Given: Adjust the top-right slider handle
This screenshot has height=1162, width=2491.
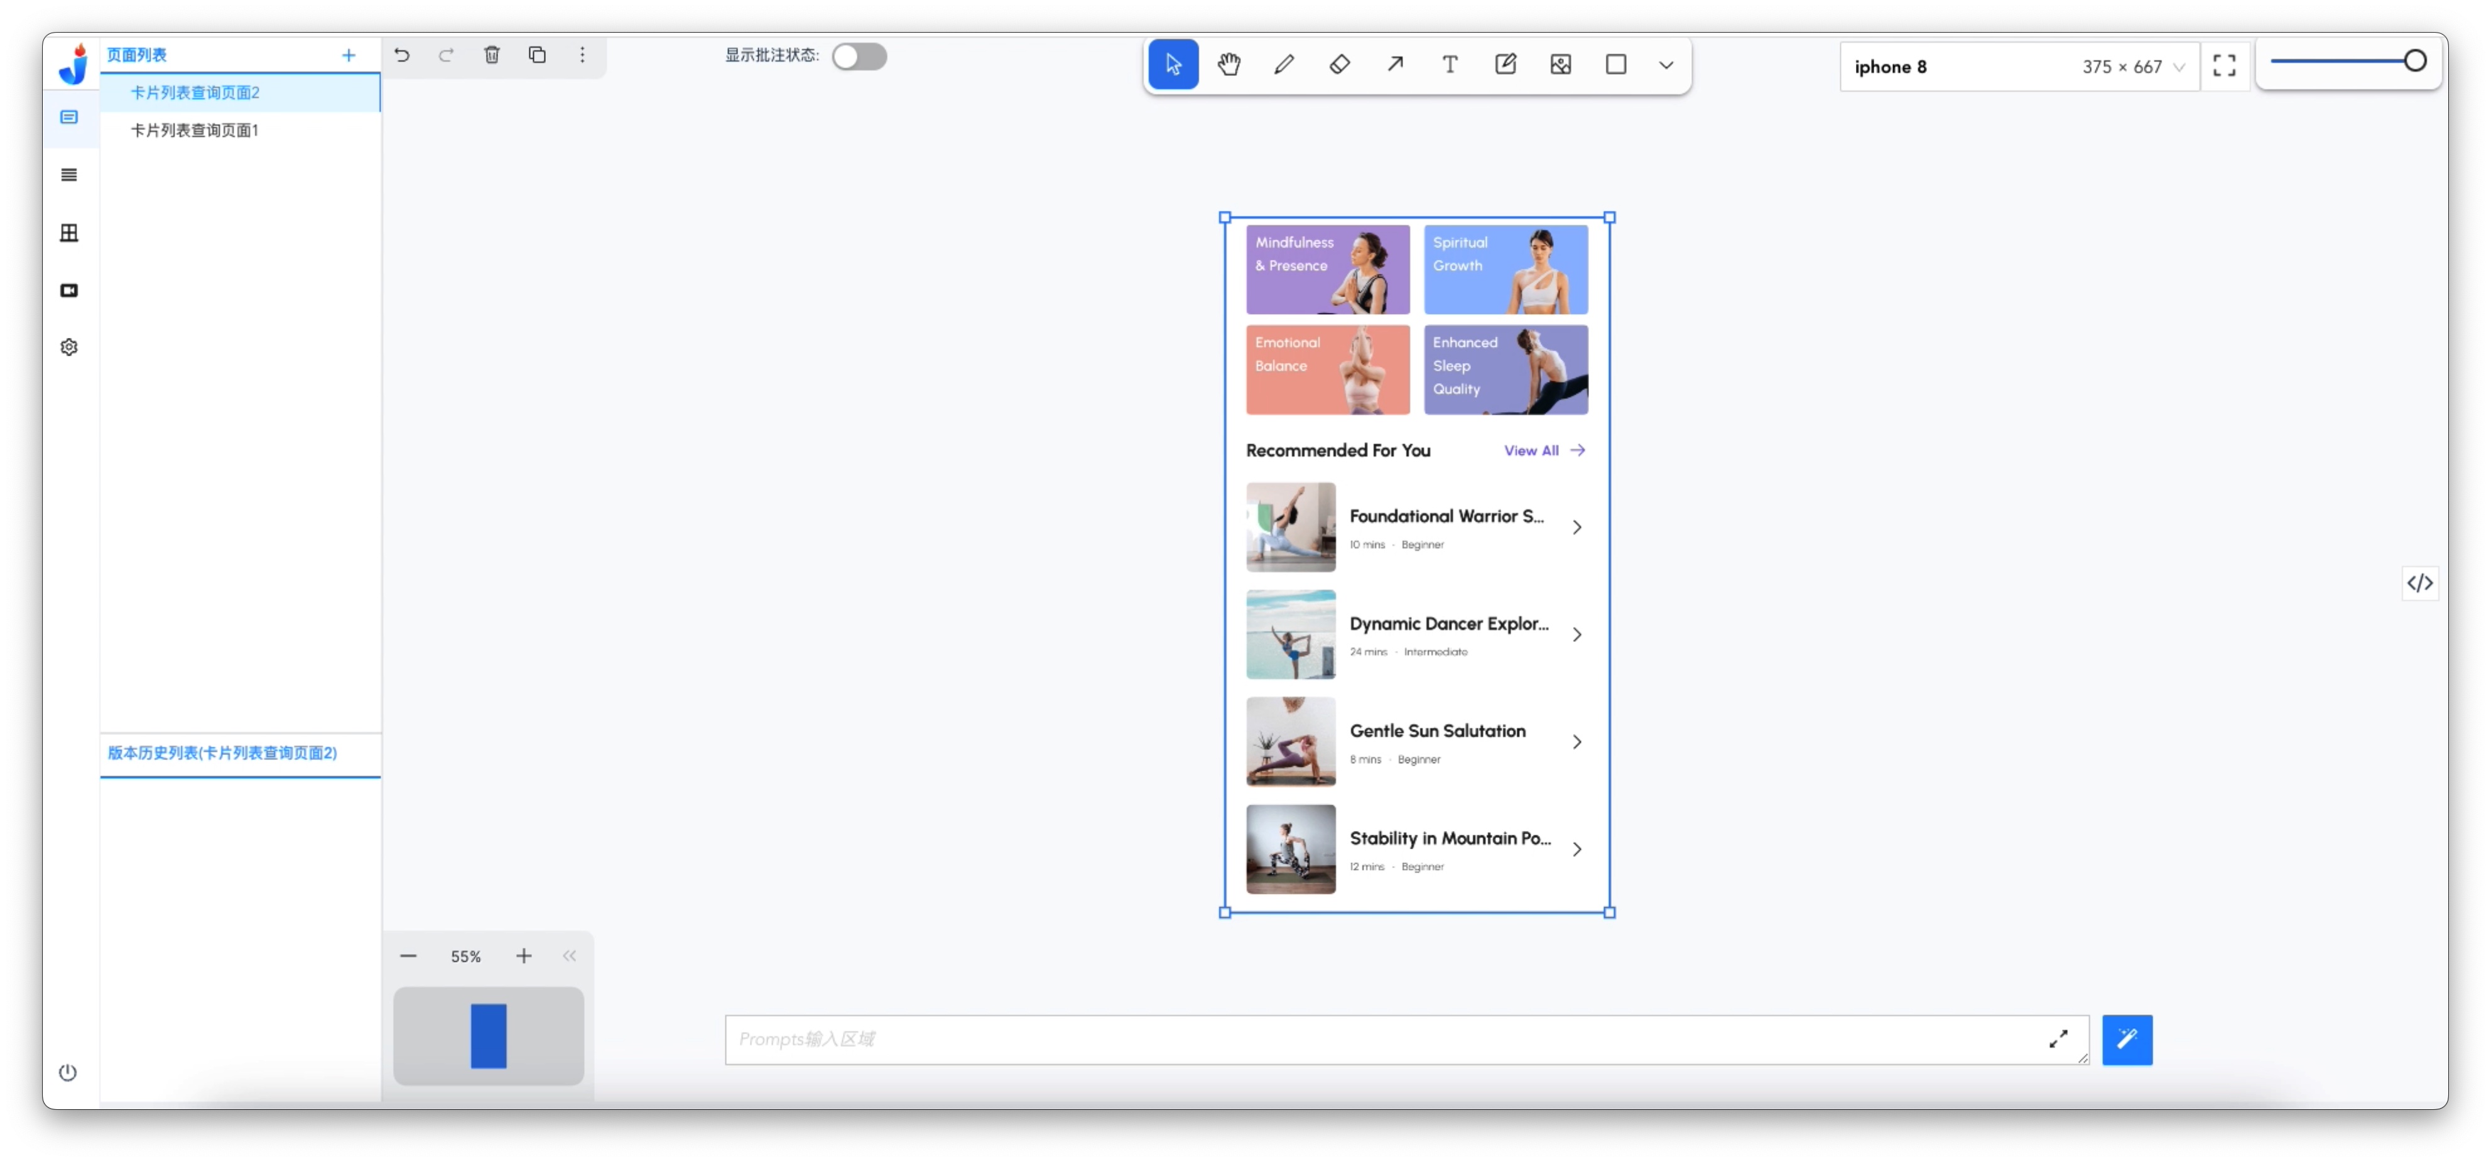Looking at the screenshot, I should 2414,61.
